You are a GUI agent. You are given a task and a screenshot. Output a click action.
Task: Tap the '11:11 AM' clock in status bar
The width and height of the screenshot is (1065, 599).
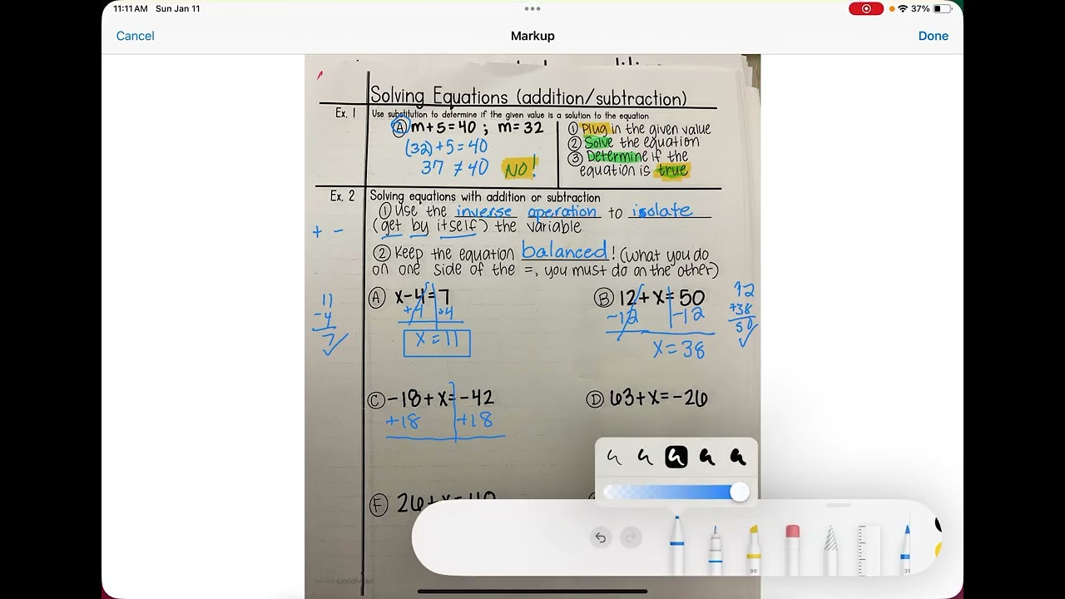tap(131, 8)
